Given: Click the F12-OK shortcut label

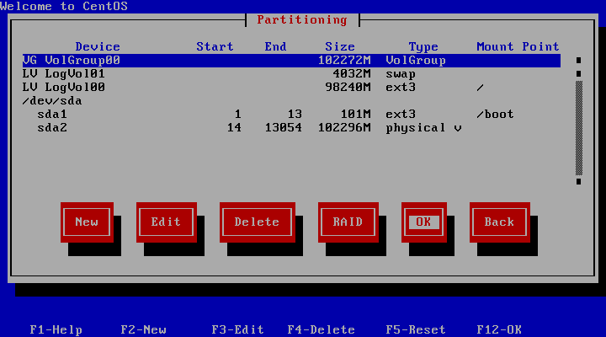Looking at the screenshot, I should coord(499,329).
